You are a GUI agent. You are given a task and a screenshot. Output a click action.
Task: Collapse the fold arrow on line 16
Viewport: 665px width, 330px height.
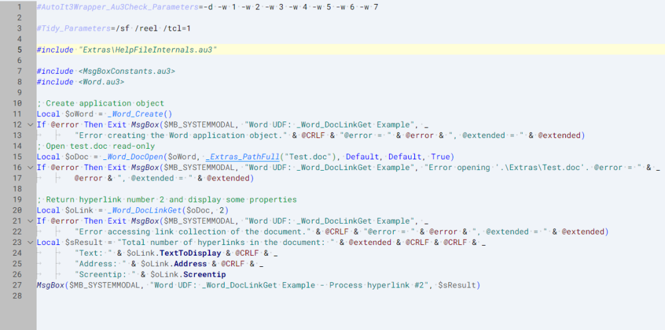tap(30, 167)
